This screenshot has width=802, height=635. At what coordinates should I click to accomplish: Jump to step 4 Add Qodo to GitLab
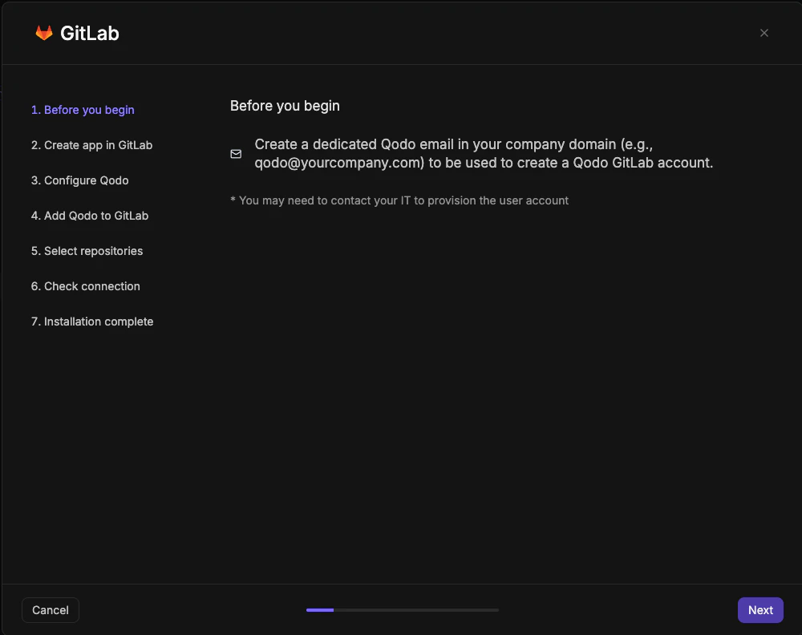(x=90, y=216)
